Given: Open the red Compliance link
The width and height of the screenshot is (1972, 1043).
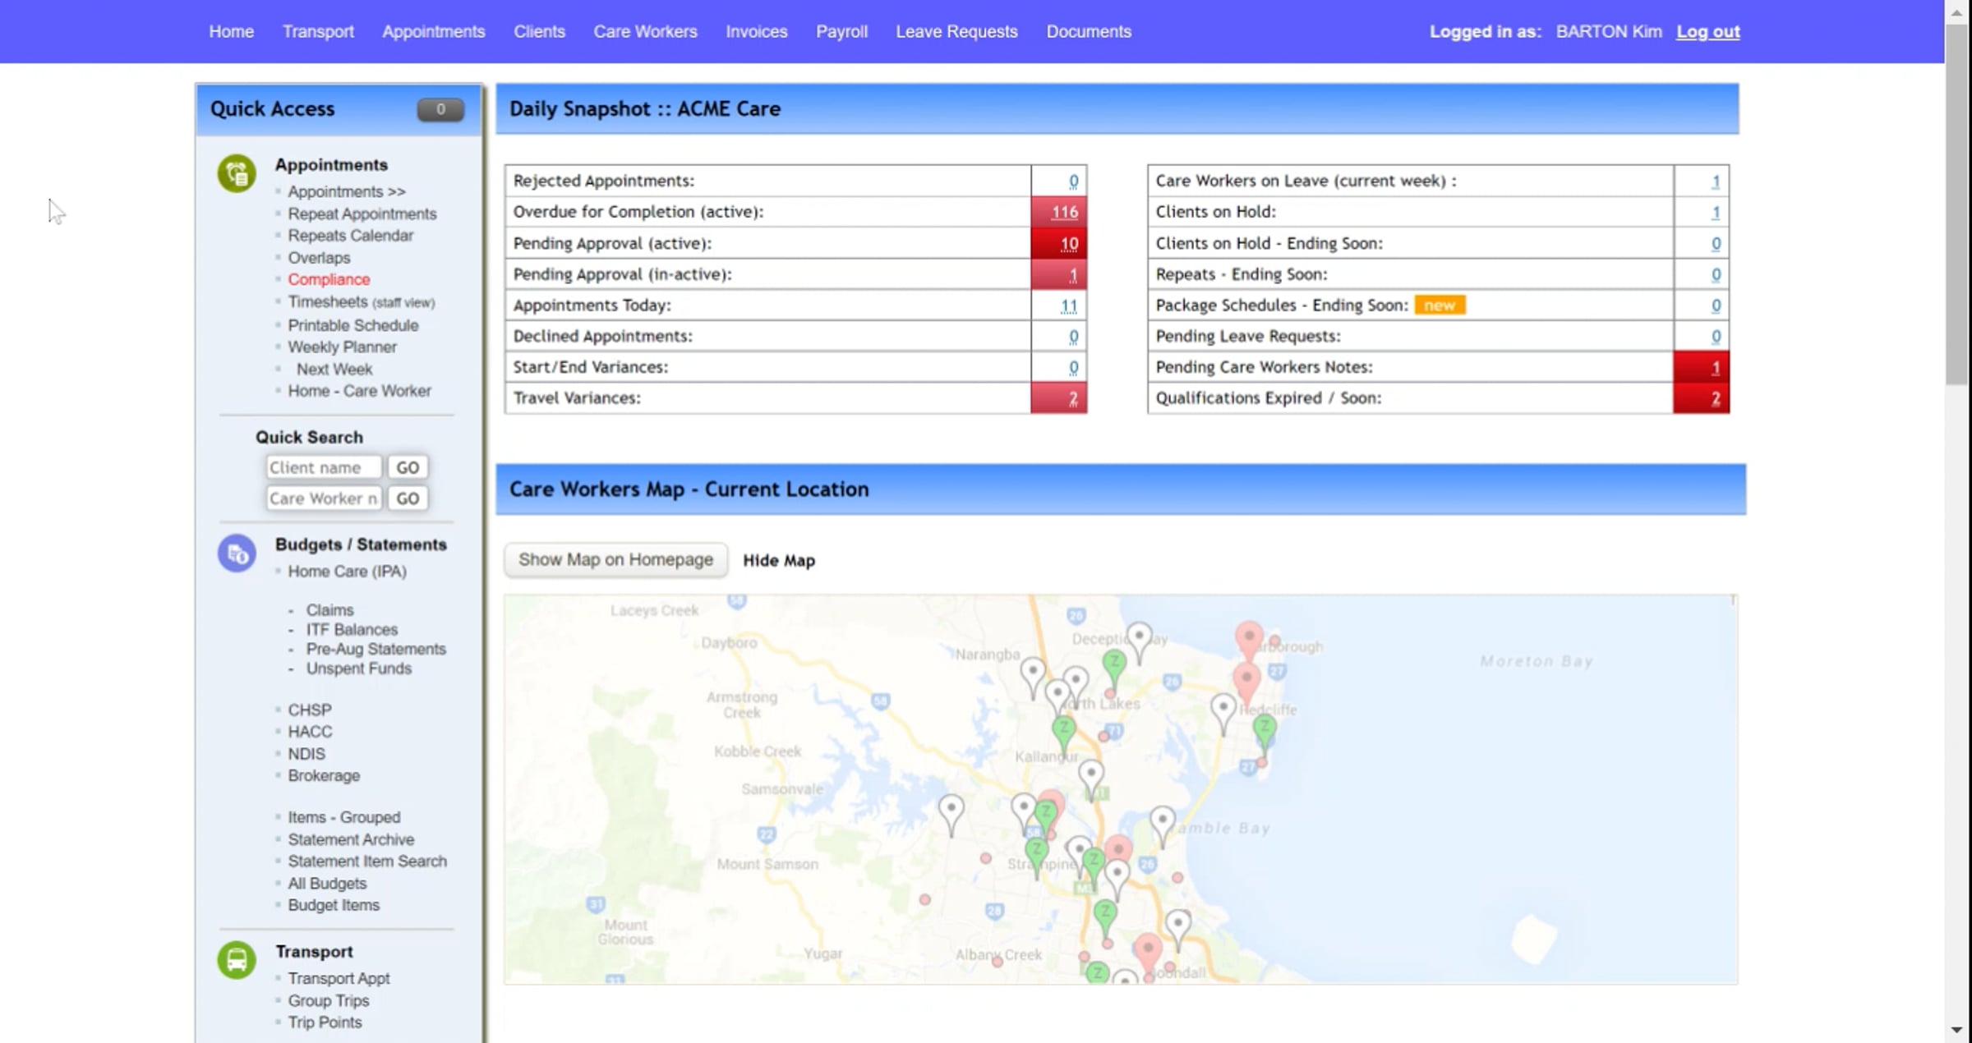Looking at the screenshot, I should click(329, 279).
